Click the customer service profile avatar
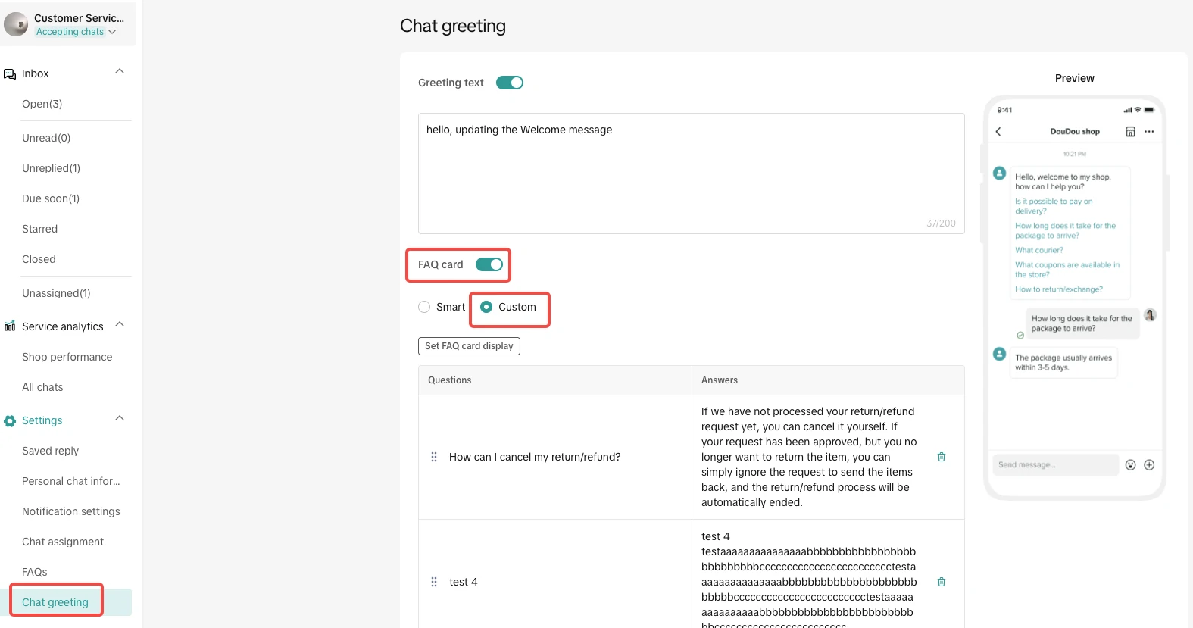This screenshot has height=628, width=1193. (16, 24)
